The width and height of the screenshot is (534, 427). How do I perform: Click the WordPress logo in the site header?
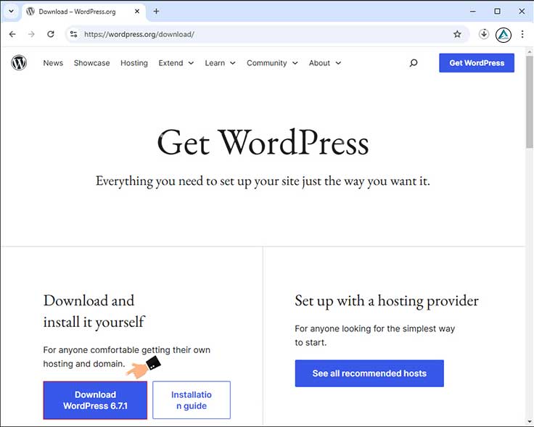pos(19,62)
